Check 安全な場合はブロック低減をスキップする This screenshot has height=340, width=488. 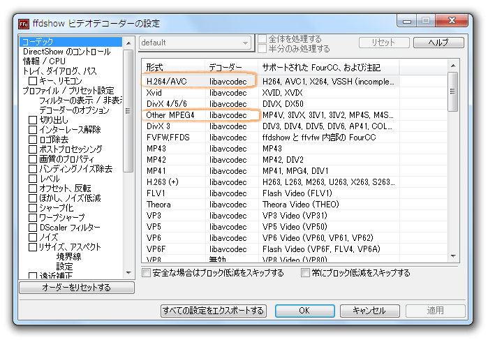pos(146,273)
